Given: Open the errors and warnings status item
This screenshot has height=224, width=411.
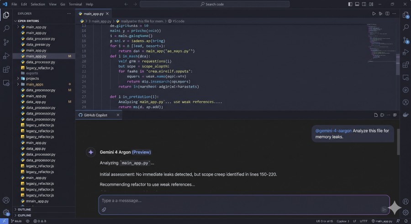Looking at the screenshot, I should tap(40, 221).
